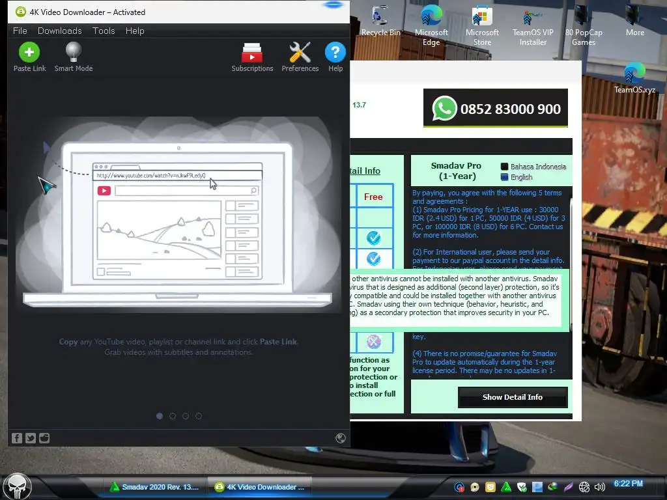Click the purple feather tray icon
Screen dimensions: 667x500
click(568, 487)
